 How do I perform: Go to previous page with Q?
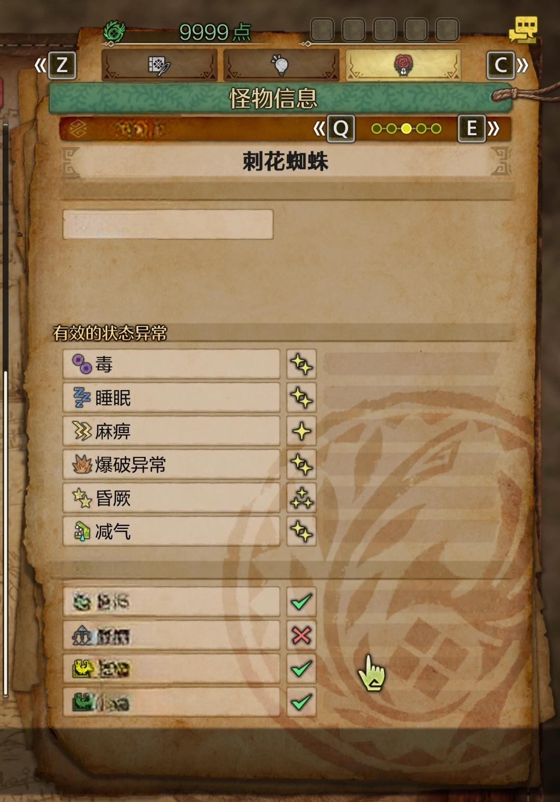pyautogui.click(x=341, y=128)
